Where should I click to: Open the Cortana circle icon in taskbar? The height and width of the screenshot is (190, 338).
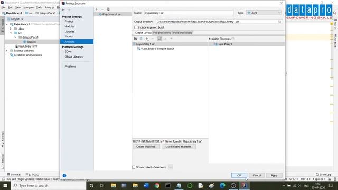[91, 185]
